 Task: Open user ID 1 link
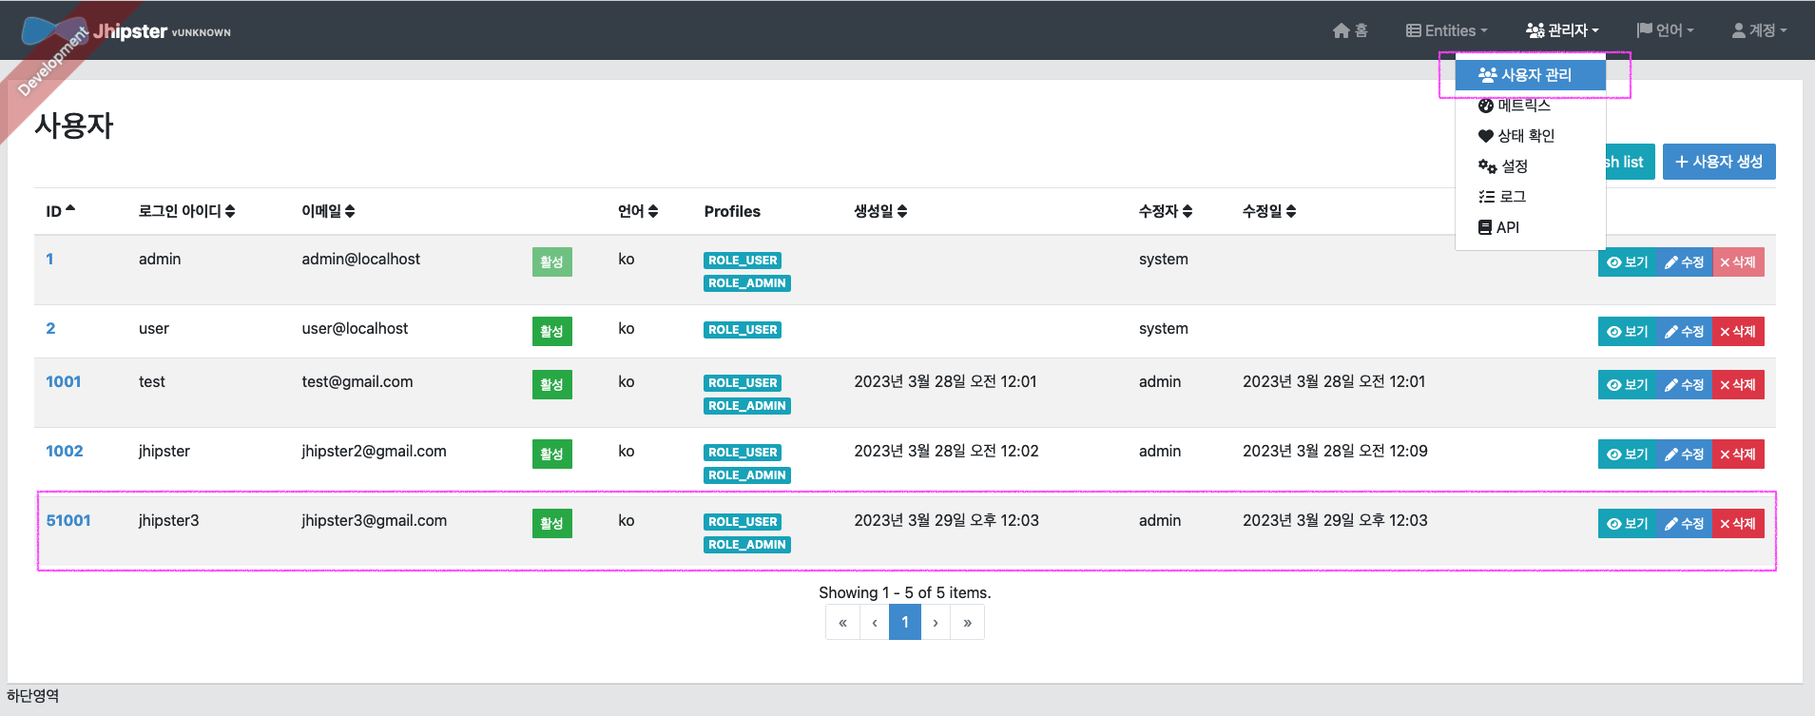[x=49, y=259]
